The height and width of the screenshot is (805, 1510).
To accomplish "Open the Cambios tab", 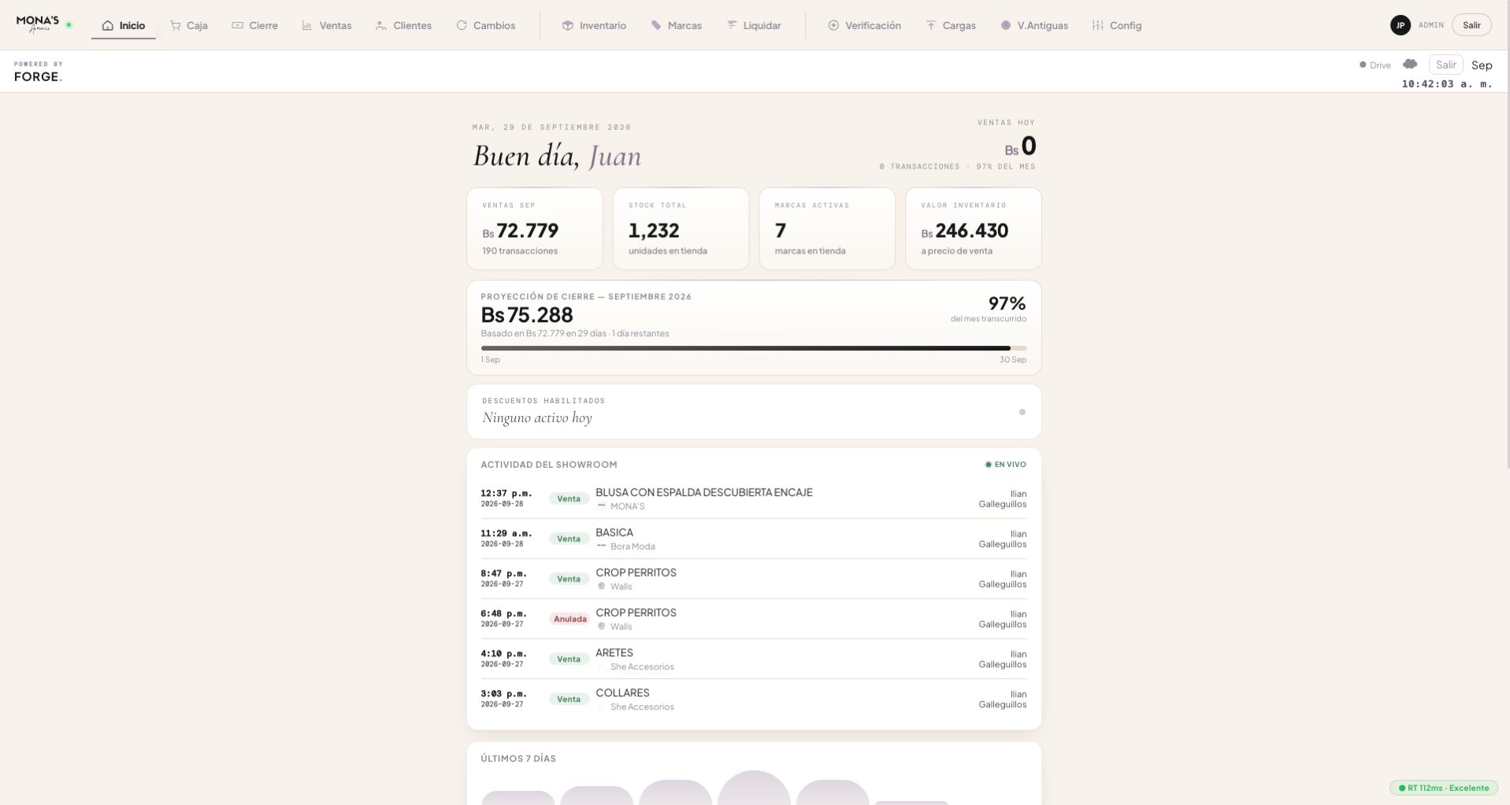I will [486, 25].
